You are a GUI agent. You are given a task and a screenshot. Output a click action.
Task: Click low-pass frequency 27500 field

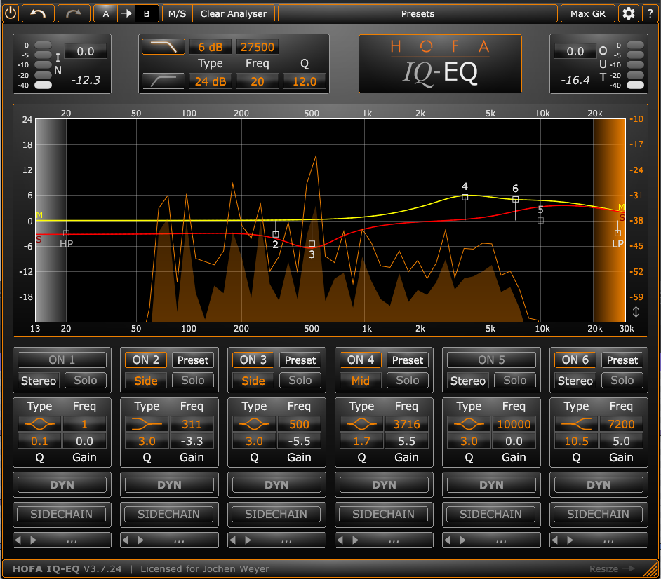257,47
